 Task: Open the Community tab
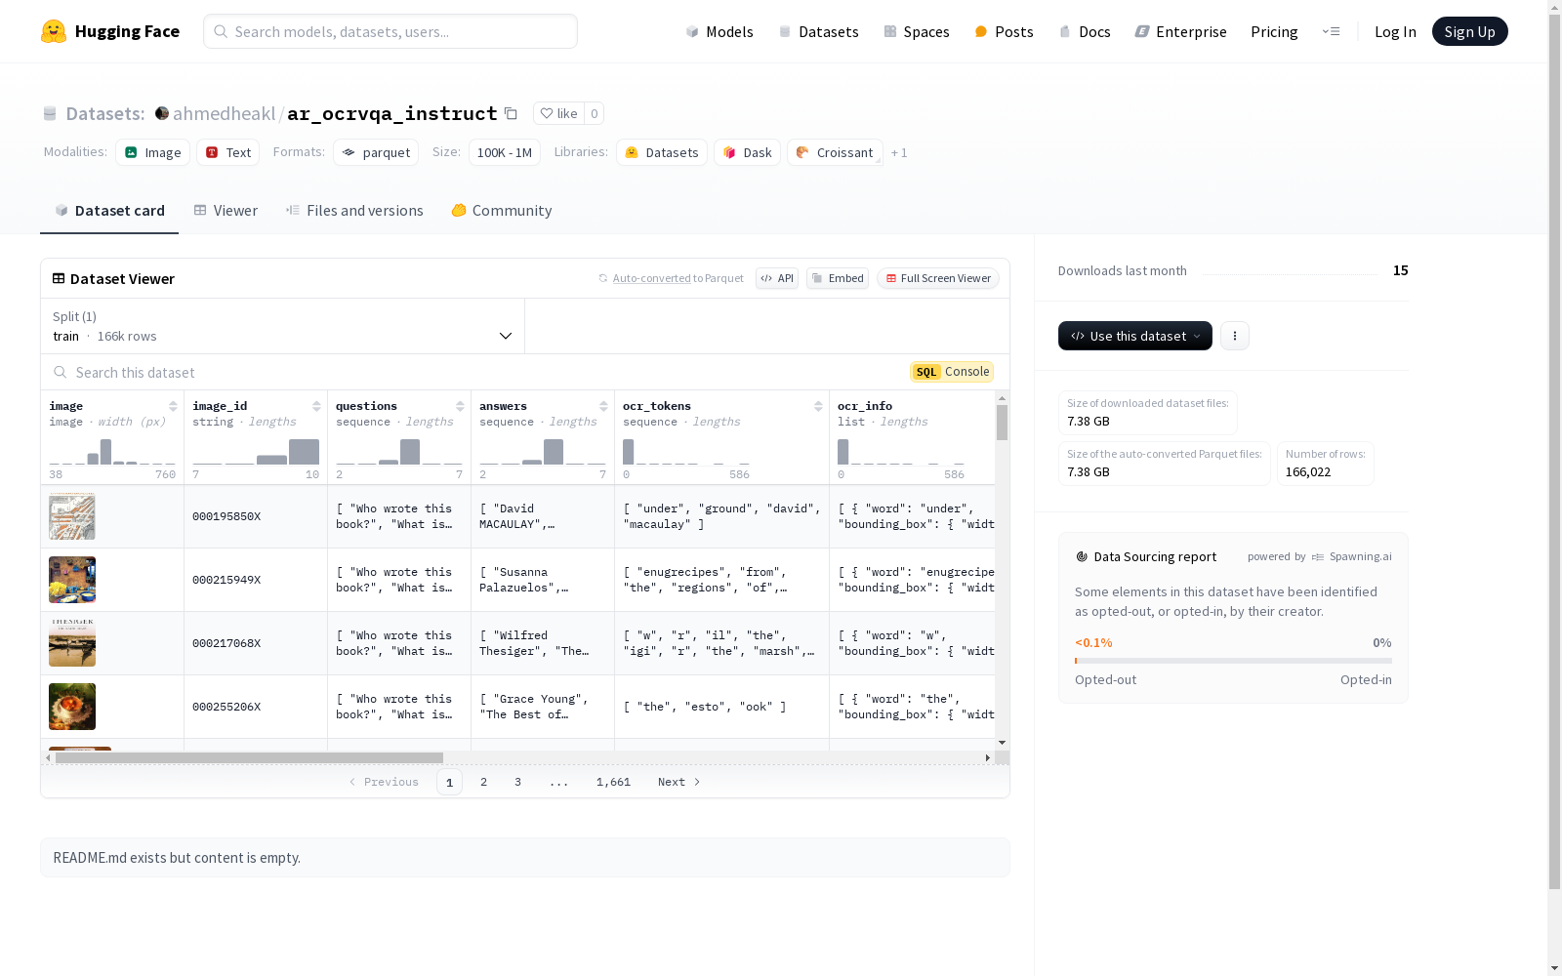pos(502,211)
